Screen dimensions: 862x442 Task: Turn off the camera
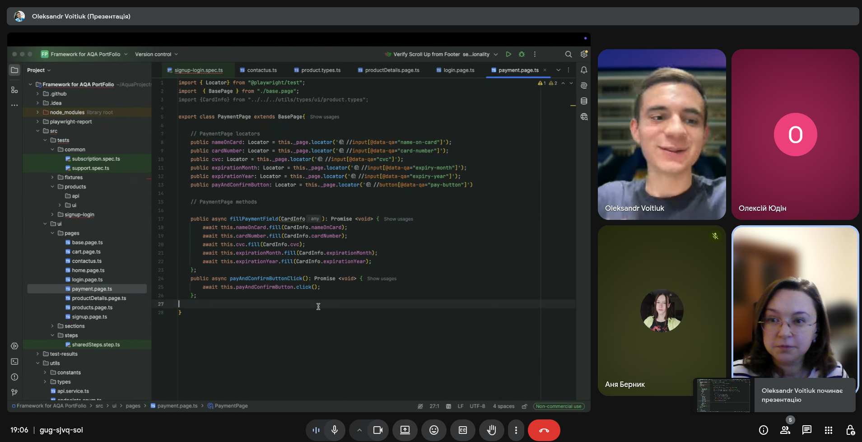(378, 430)
